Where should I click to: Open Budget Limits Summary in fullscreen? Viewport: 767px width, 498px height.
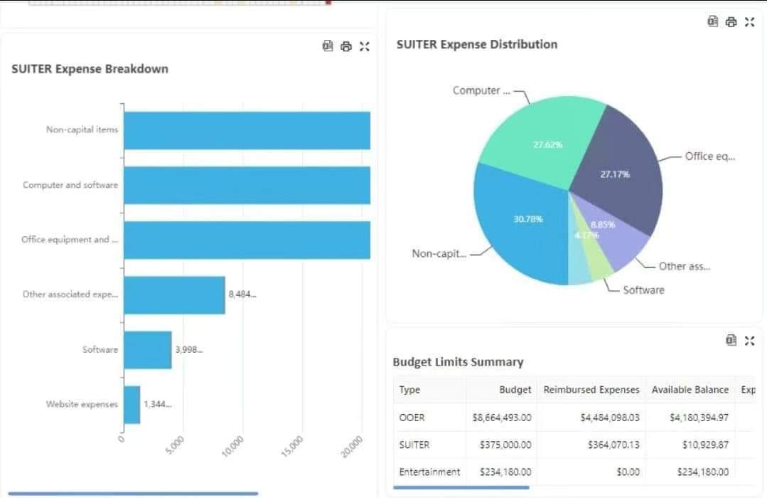pyautogui.click(x=749, y=340)
